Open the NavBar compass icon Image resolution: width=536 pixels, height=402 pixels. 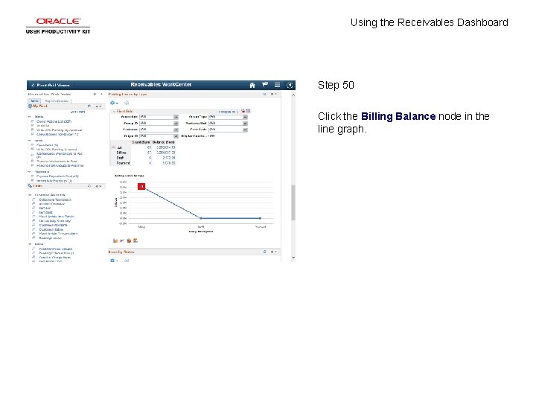point(290,85)
